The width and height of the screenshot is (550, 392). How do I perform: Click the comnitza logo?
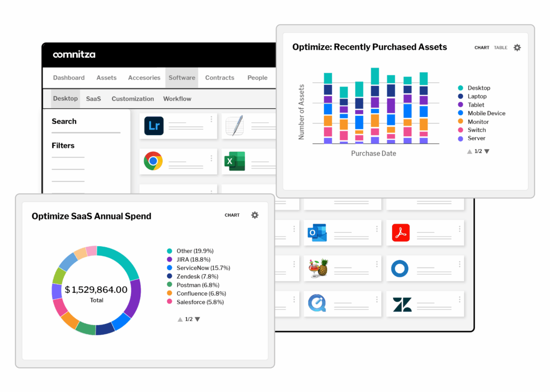click(74, 54)
